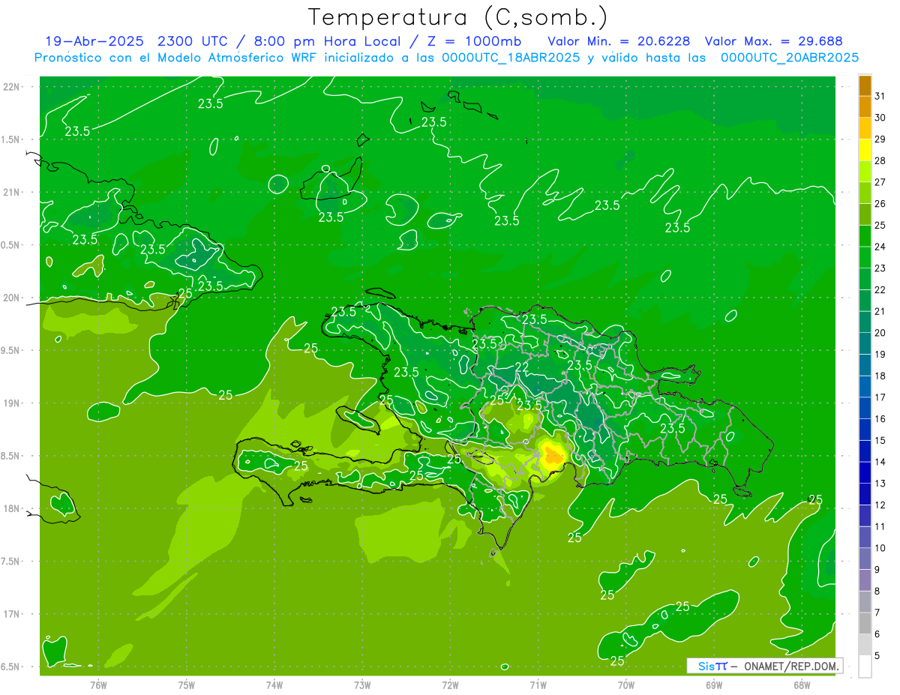This screenshot has height=695, width=900.
Task: Click the 'ONAMET/REP.DOM.' credit label
Action: click(x=791, y=666)
